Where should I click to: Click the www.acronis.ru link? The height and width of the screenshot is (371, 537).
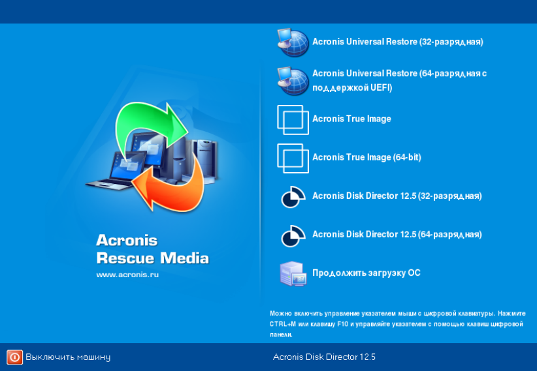point(127,275)
